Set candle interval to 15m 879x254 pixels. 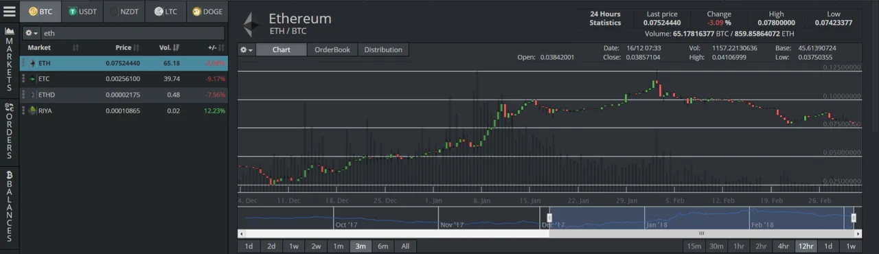click(694, 246)
